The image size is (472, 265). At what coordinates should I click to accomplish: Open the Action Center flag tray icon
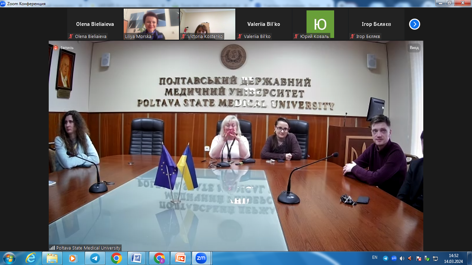click(x=418, y=258)
